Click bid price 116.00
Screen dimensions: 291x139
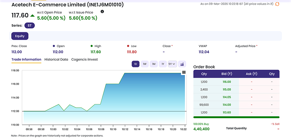[x=227, y=82]
